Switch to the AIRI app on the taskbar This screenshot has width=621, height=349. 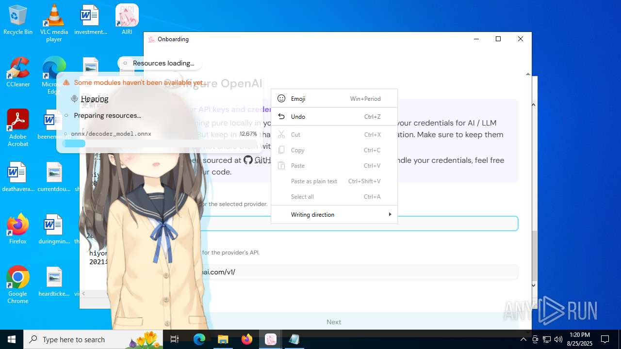click(270, 339)
